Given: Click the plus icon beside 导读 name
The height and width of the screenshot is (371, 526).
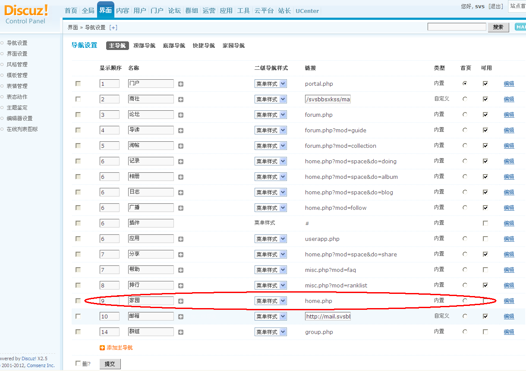Looking at the screenshot, I should 181,131.
